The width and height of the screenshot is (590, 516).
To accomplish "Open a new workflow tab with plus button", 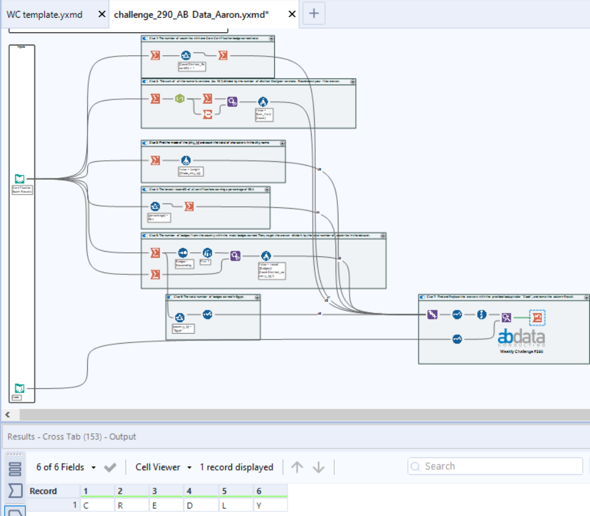I will click(314, 13).
